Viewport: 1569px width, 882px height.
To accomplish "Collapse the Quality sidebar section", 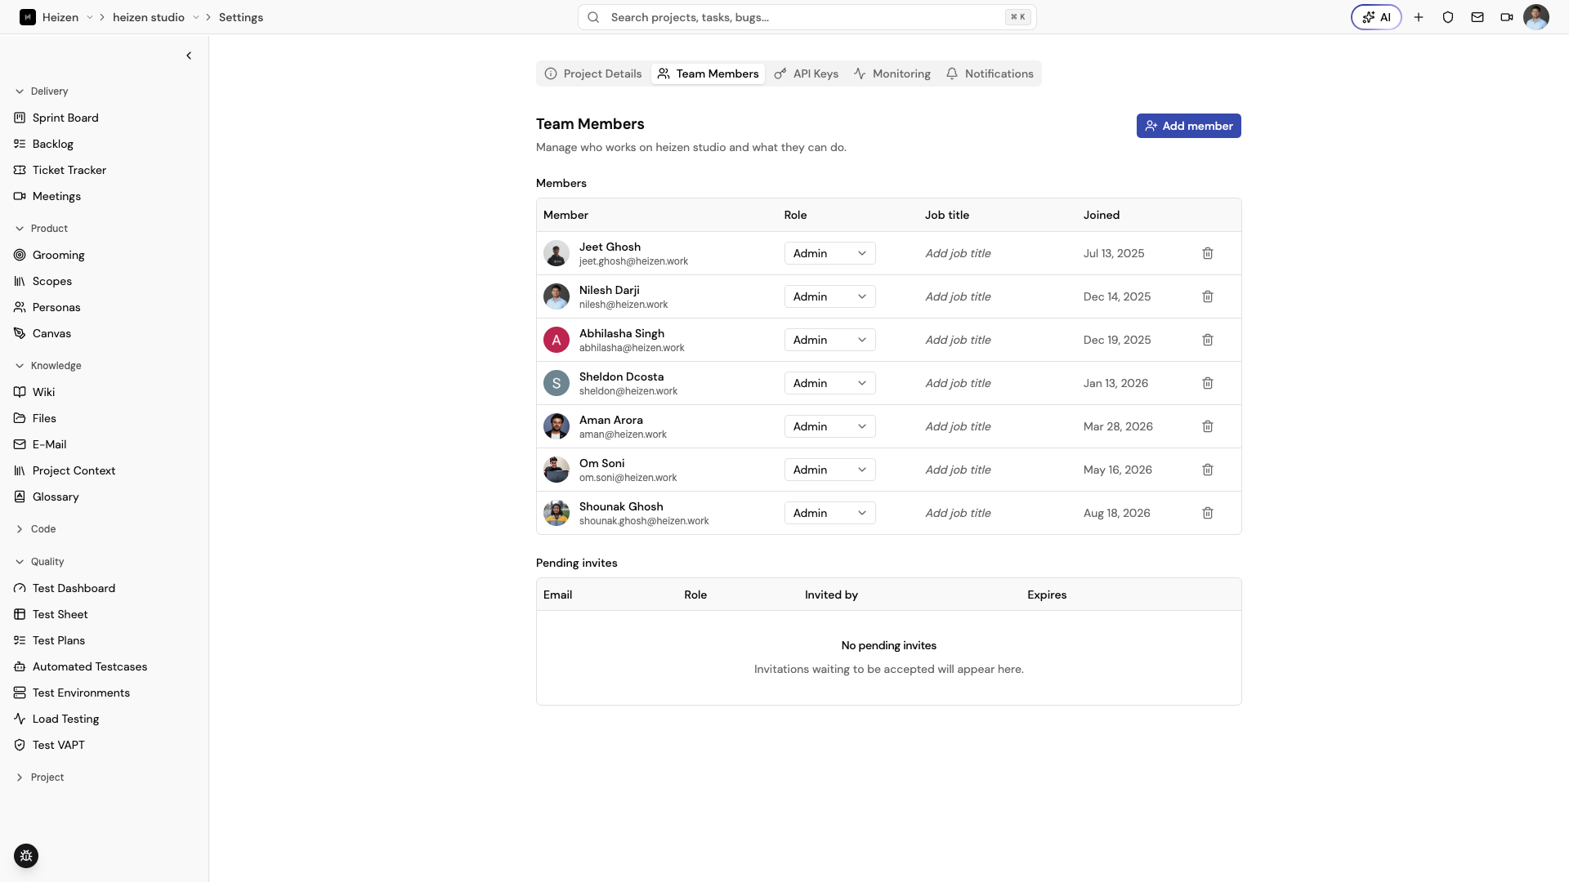I will (x=39, y=562).
